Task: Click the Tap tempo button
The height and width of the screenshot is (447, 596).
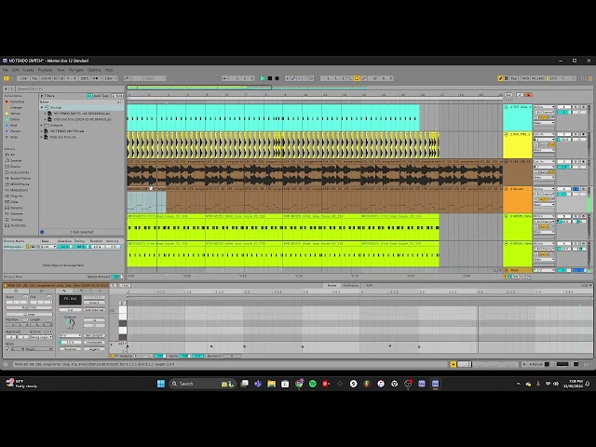Action: pos(34,78)
